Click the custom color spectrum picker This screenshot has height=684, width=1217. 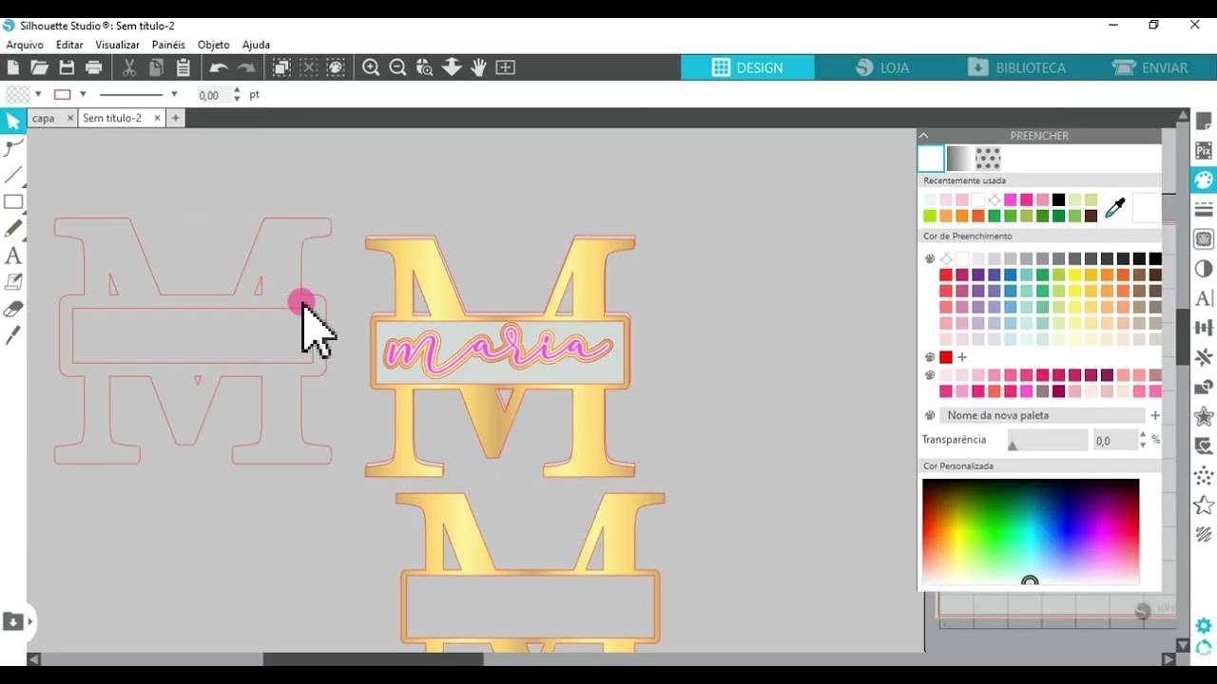pos(1031,531)
